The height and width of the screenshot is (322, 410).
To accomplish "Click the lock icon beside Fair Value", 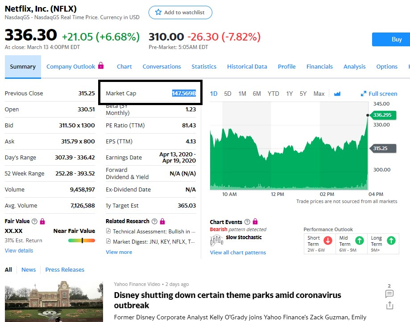I will click(x=42, y=221).
